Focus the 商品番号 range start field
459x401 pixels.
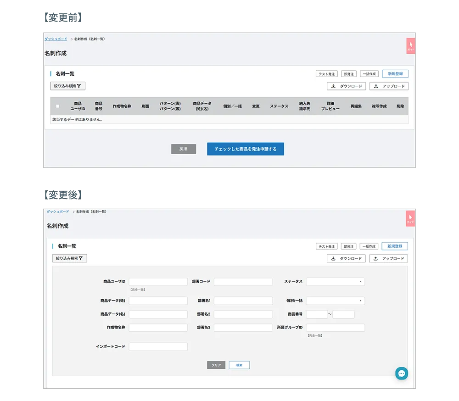click(x=317, y=314)
